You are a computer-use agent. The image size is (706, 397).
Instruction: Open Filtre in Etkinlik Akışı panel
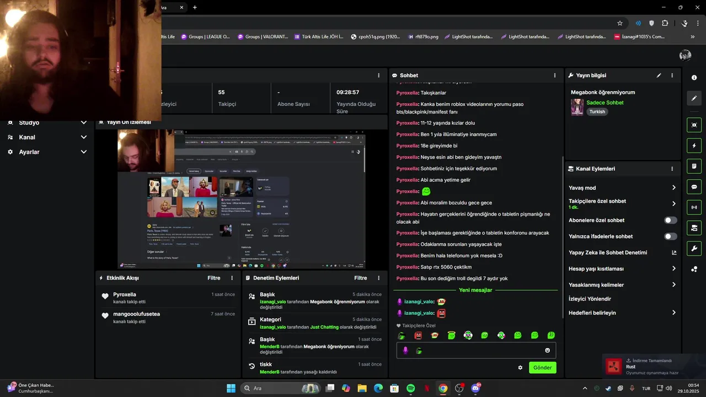(214, 278)
